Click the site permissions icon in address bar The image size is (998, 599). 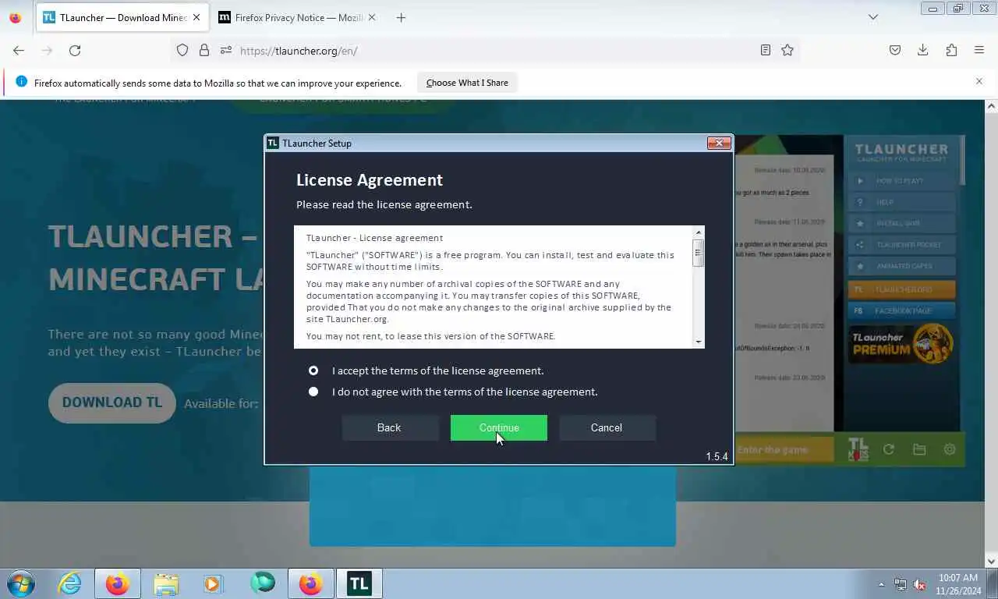pyautogui.click(x=226, y=50)
